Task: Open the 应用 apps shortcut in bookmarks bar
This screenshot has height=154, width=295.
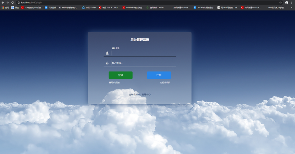Action: (x=5, y=8)
